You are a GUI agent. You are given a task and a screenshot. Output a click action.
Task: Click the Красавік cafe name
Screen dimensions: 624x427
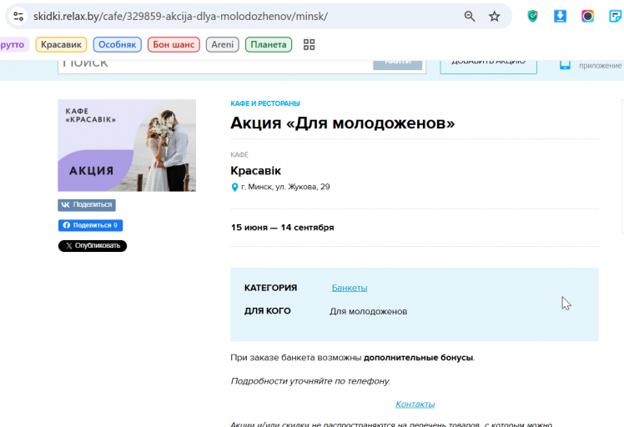(x=255, y=171)
